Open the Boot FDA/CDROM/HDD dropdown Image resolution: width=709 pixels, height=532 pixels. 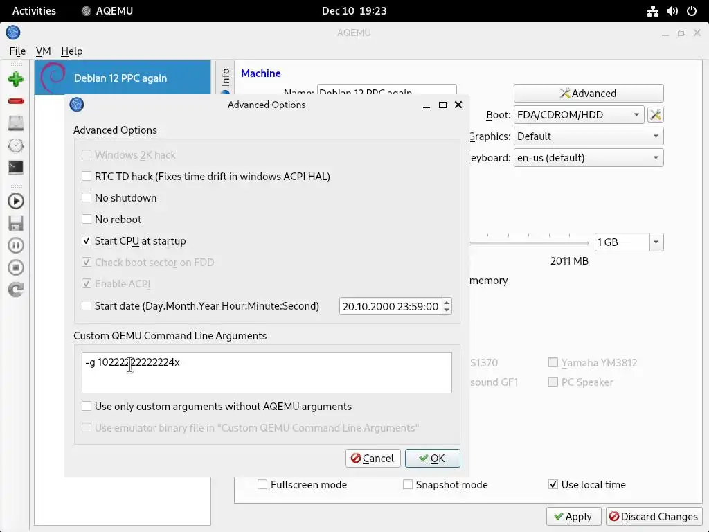point(579,115)
